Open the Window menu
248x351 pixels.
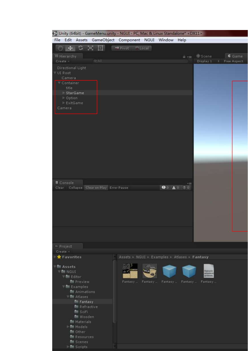pos(166,40)
